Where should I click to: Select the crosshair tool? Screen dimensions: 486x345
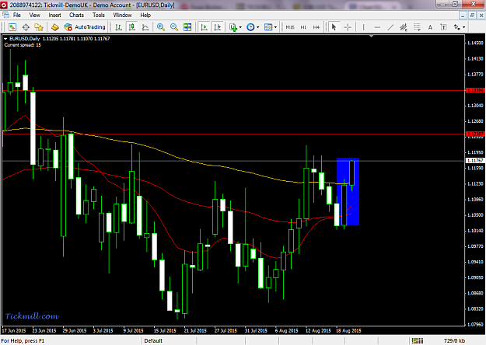click(x=348, y=27)
